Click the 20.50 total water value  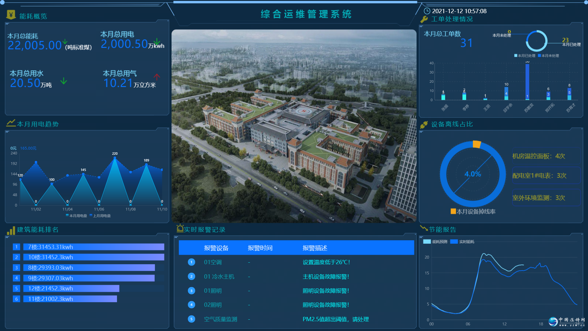(x=25, y=83)
